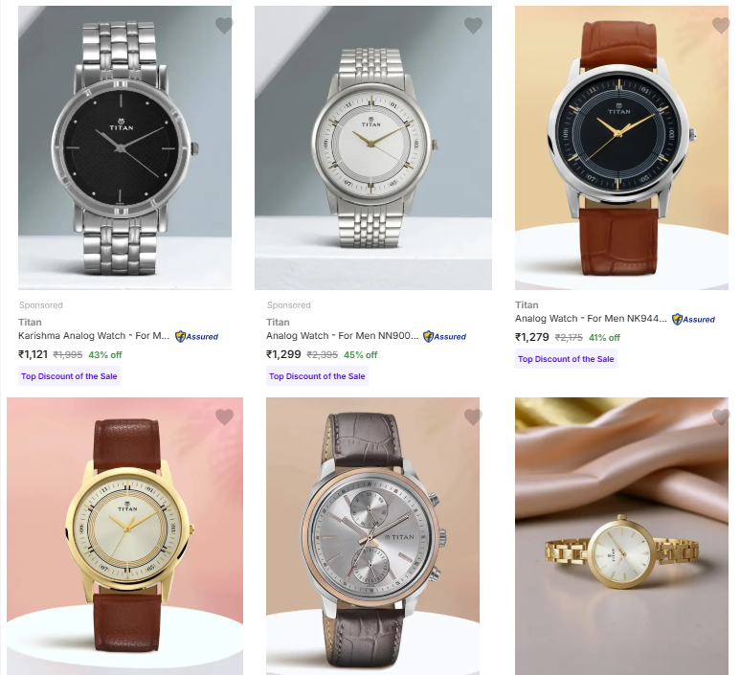The height and width of the screenshot is (675, 740).
Task: Click Top Discount of the Sale under ₹1,299
Action: 317,376
